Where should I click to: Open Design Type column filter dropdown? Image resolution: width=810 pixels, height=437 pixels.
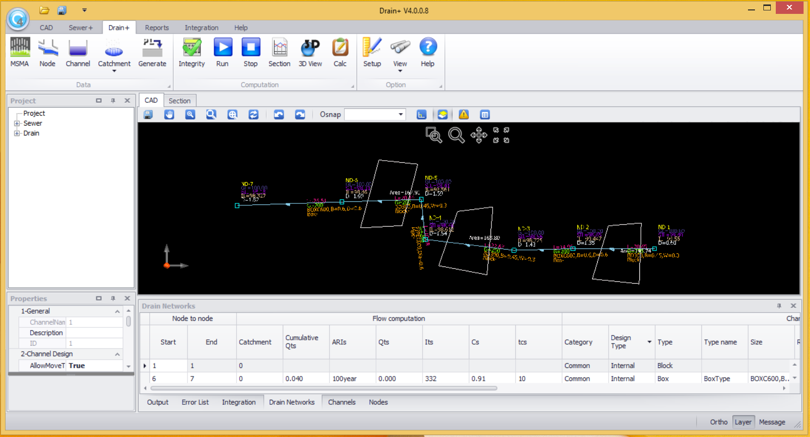[649, 342]
